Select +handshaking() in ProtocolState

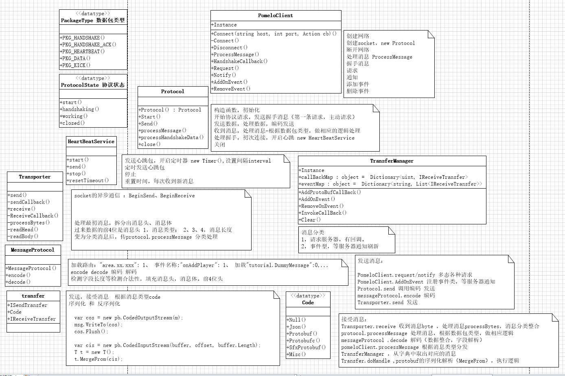[x=79, y=109]
